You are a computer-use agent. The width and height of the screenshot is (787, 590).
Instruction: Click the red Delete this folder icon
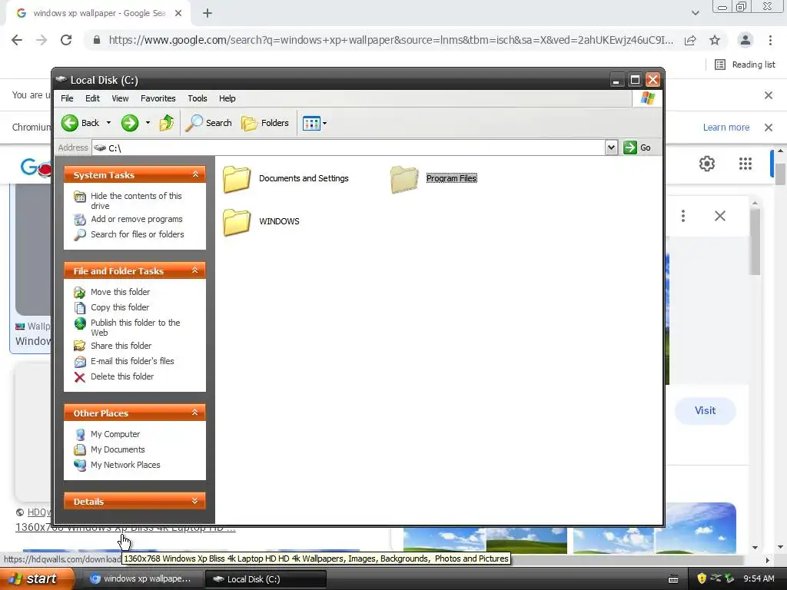coord(80,376)
